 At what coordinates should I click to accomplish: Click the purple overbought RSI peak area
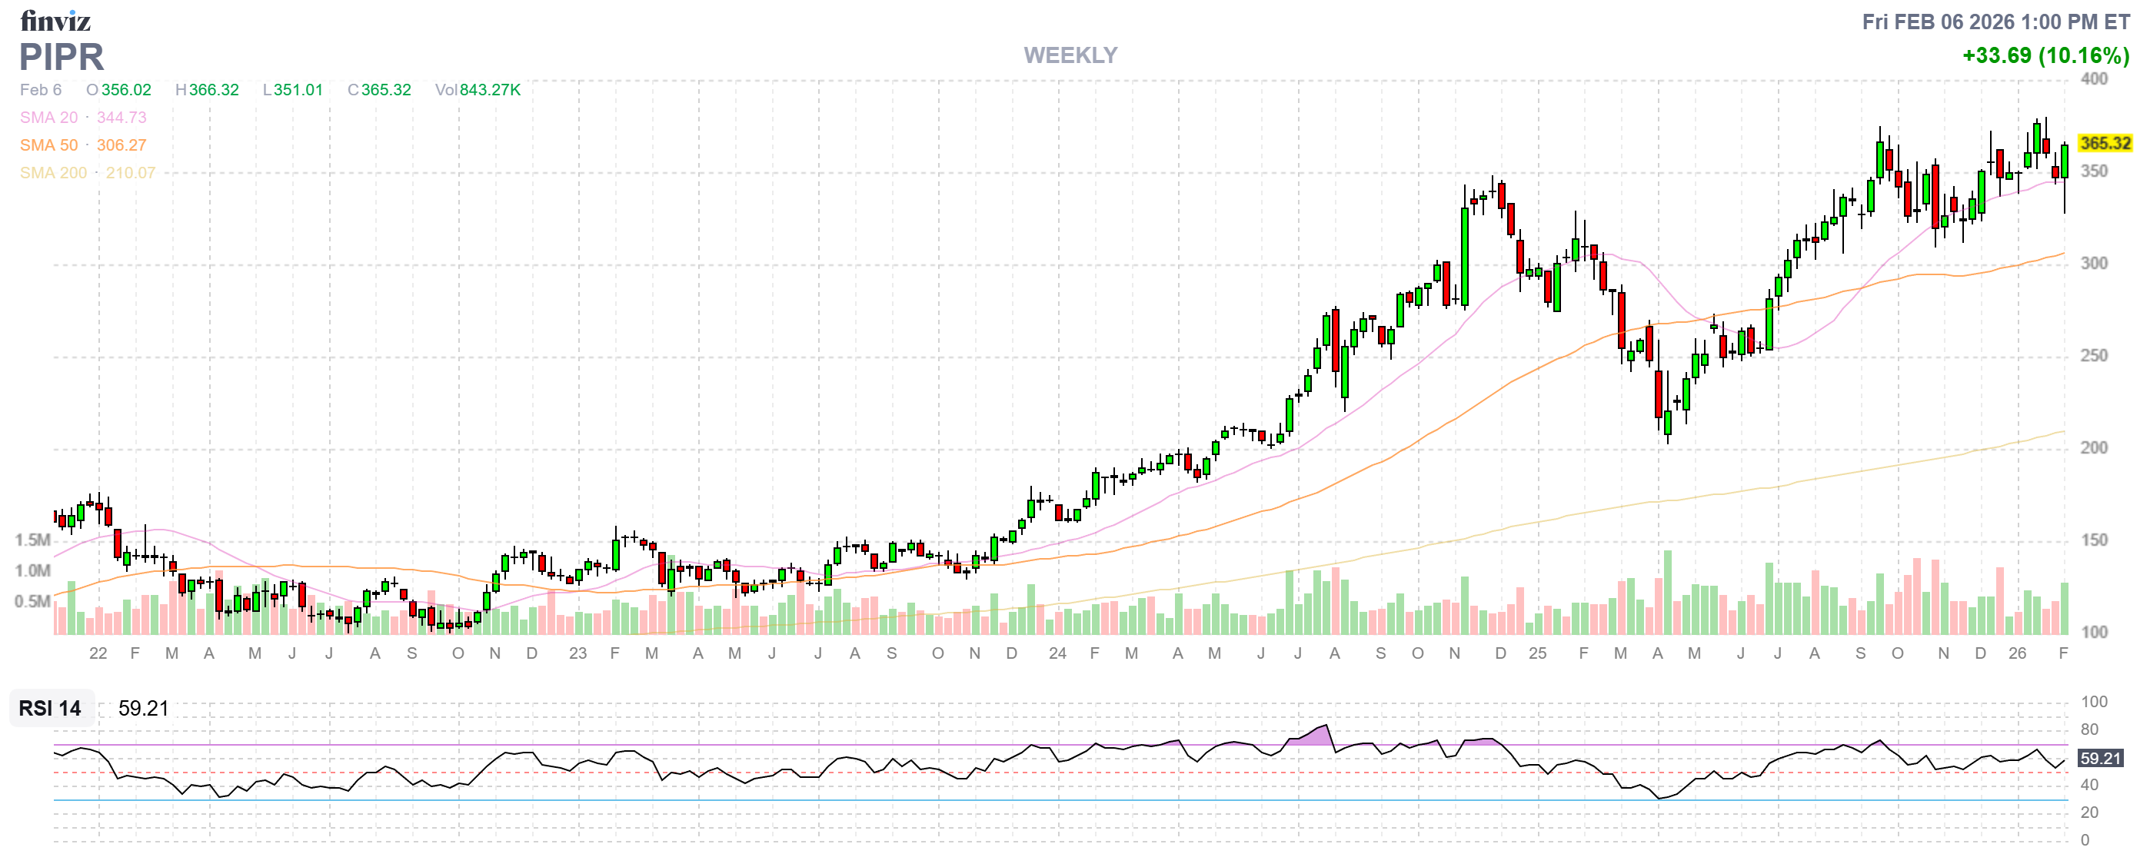tap(1320, 735)
